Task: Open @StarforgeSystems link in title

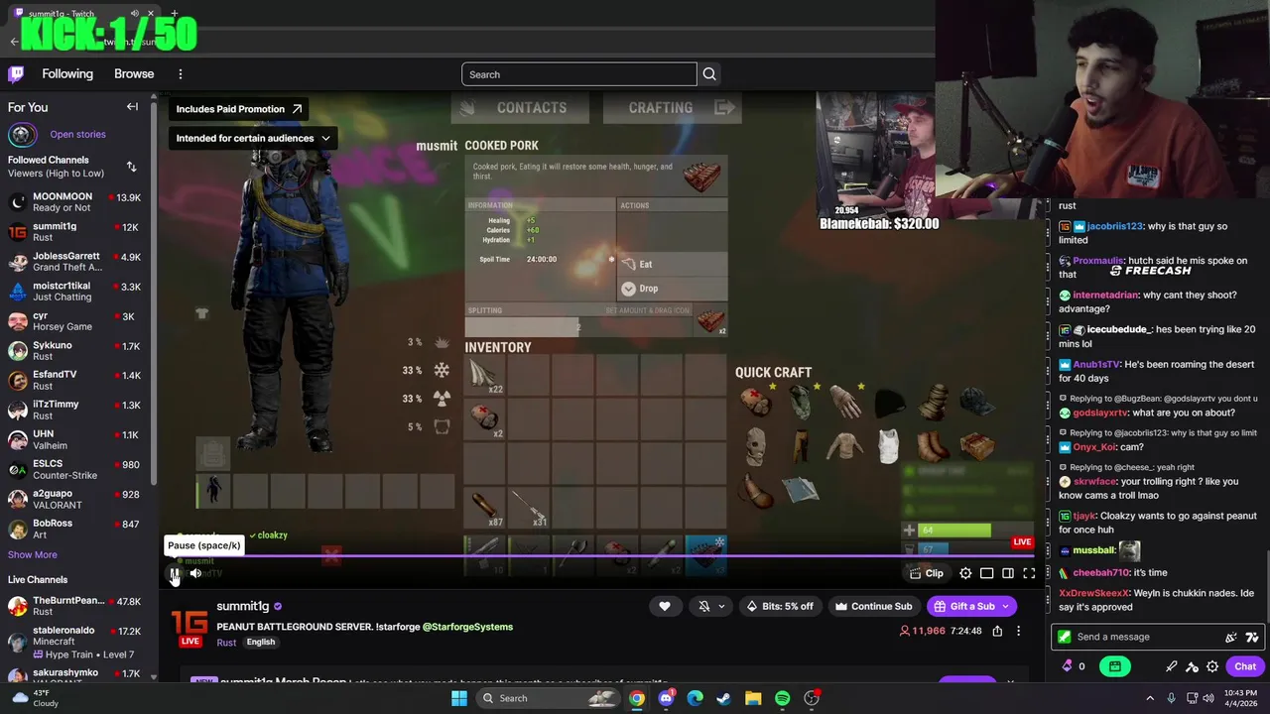Action: point(467,627)
